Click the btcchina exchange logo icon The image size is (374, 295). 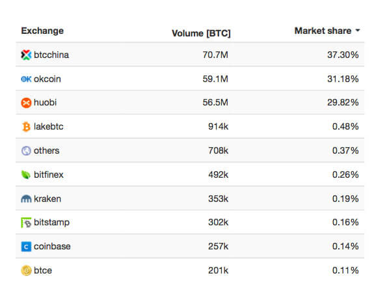point(26,55)
